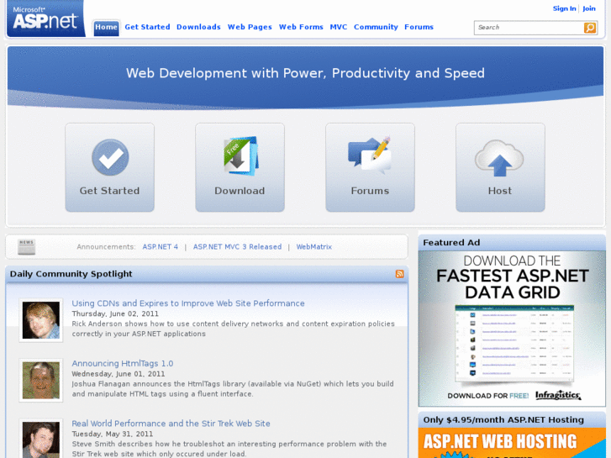
Task: Click the Microsoft ASP.net logo
Action: tap(45, 18)
